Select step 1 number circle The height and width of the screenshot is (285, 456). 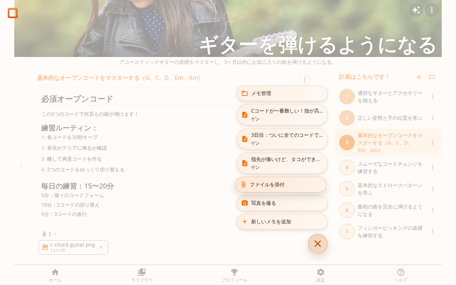pos(347,97)
